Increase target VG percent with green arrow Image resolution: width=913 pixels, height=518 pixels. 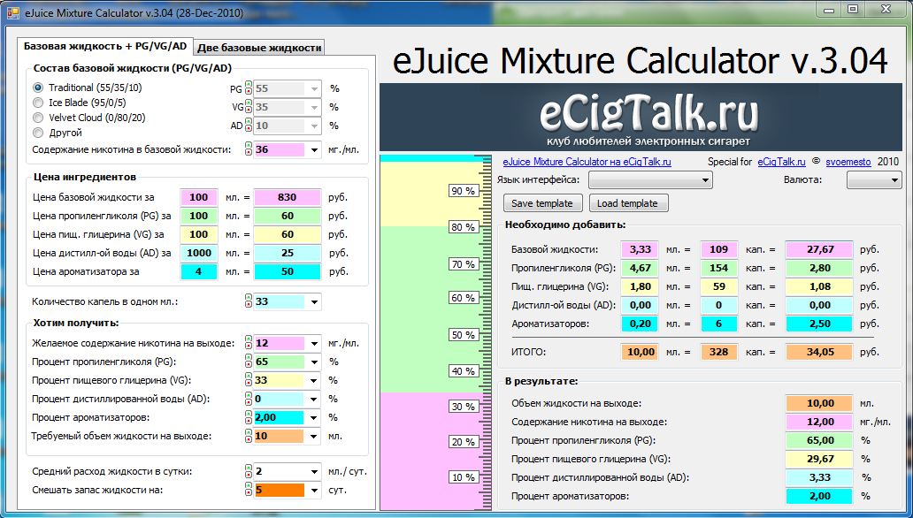pos(249,377)
